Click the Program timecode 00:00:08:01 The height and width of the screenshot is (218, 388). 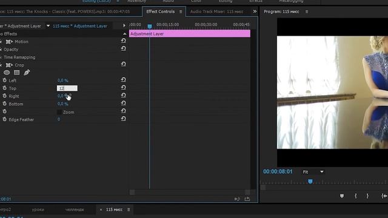(278, 171)
